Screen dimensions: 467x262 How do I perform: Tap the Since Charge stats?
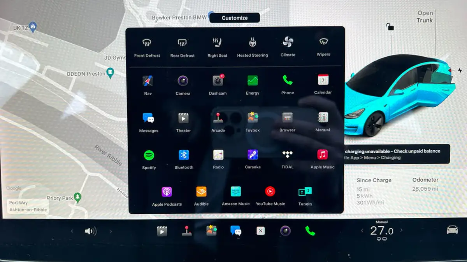click(374, 191)
